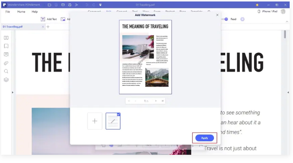Expand the quick access toolbar dropdown arrow
The image size is (293, 163).
click(x=100, y=5)
